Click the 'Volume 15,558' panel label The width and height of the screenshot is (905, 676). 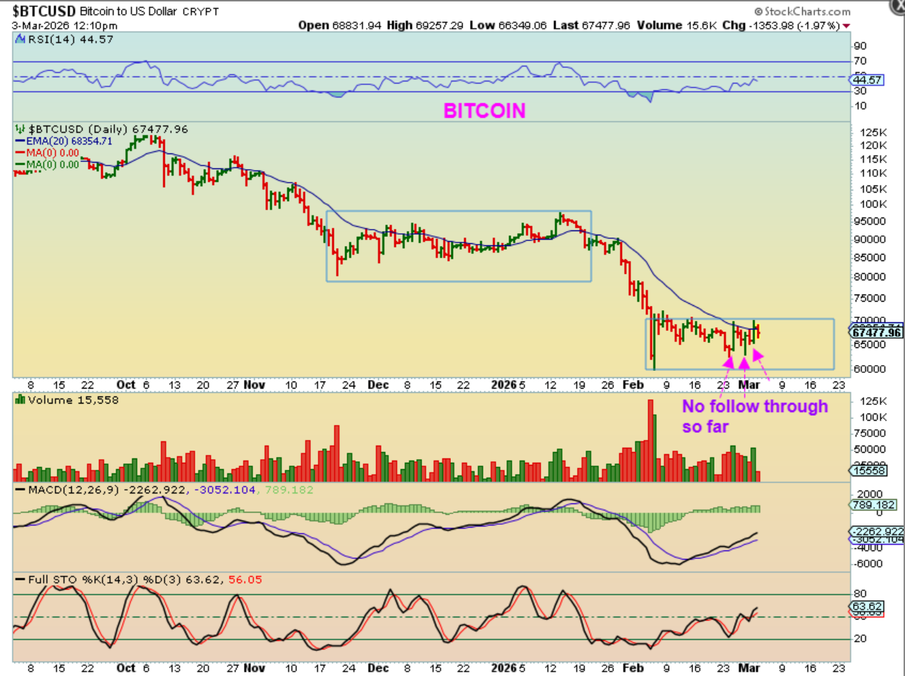tap(67, 400)
